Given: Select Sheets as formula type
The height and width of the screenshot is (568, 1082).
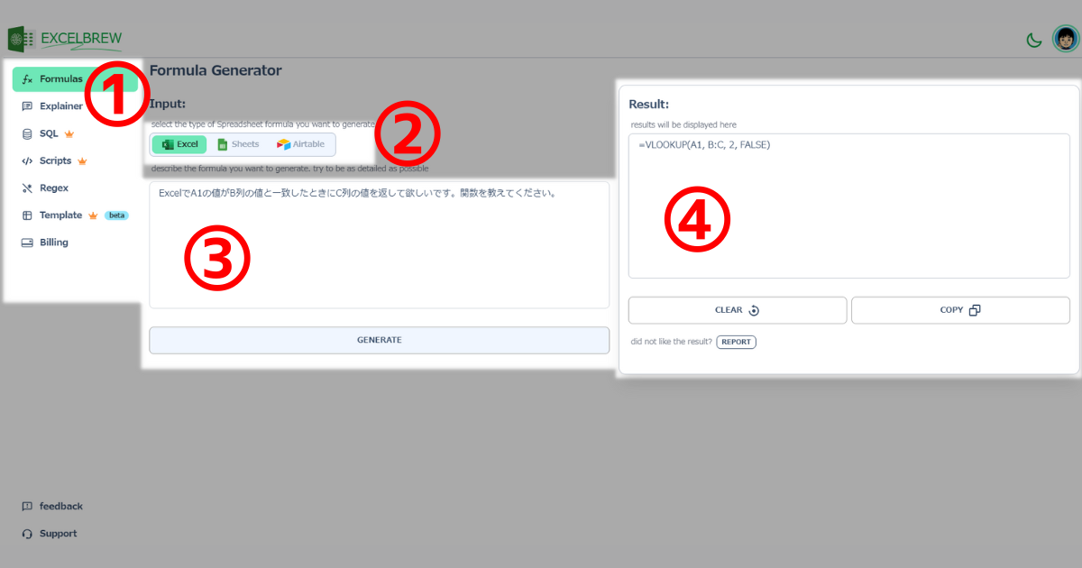Looking at the screenshot, I should (238, 144).
